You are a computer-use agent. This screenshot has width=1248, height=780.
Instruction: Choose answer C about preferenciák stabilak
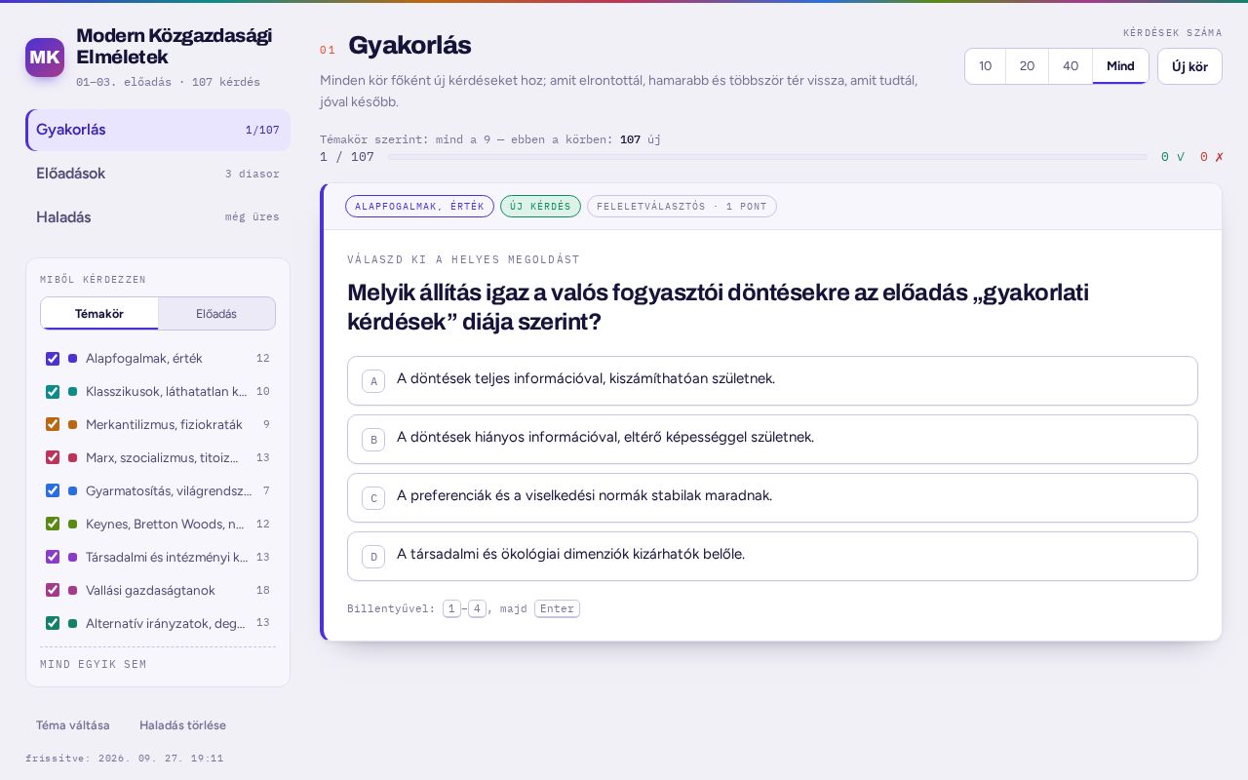tap(772, 497)
